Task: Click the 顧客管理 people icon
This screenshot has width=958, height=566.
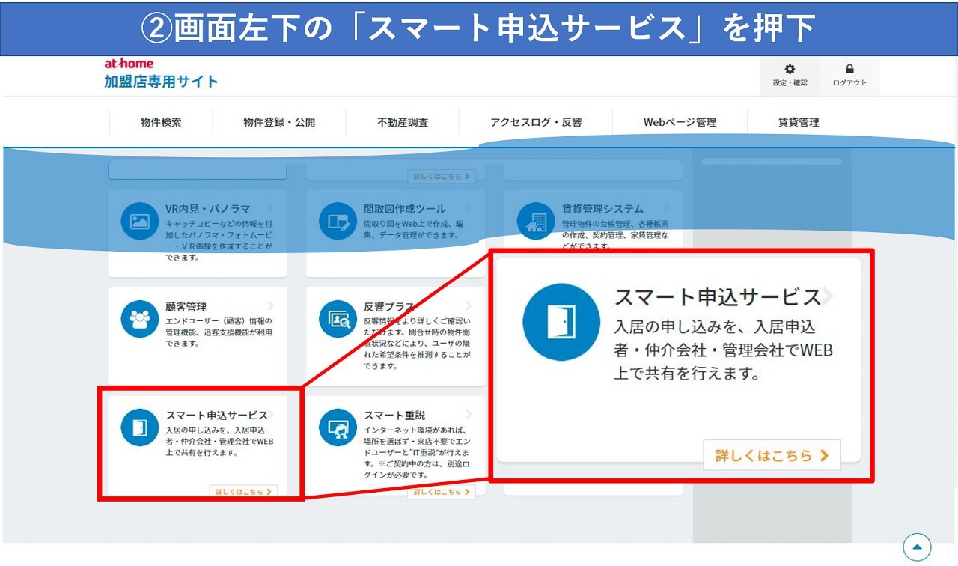Action: [x=140, y=319]
